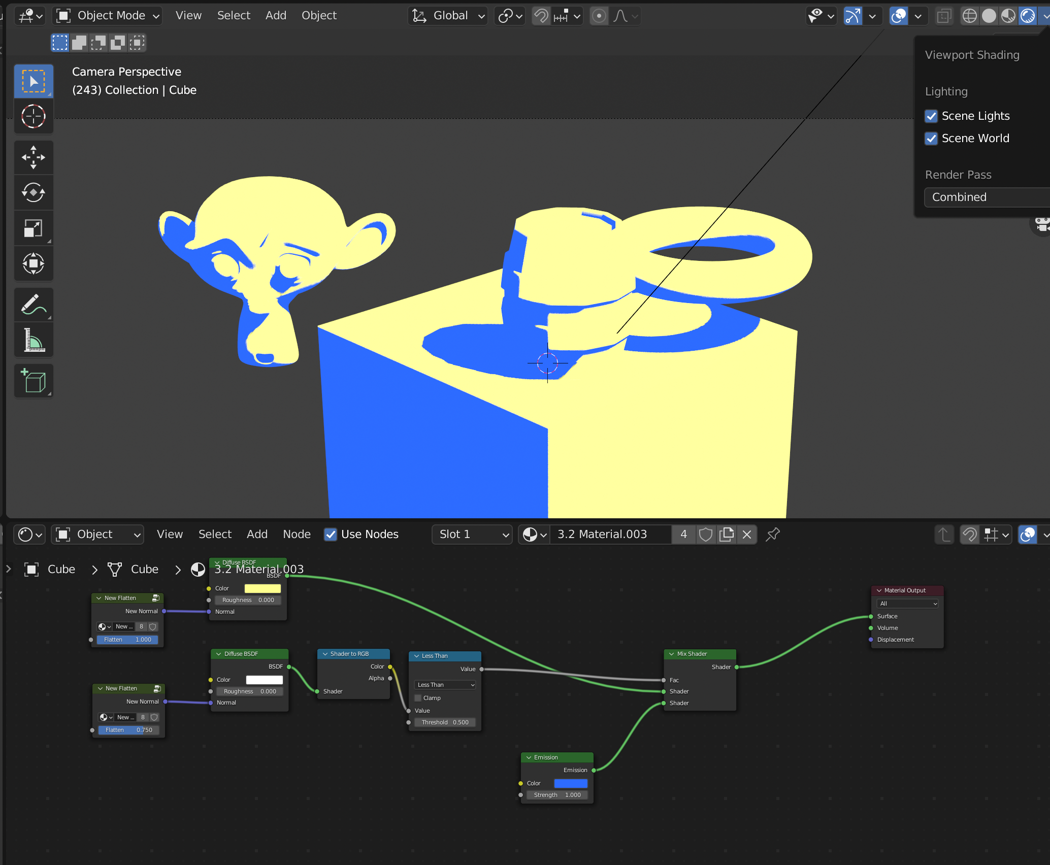
Task: Open Material Output All target dropdown
Action: click(x=908, y=604)
